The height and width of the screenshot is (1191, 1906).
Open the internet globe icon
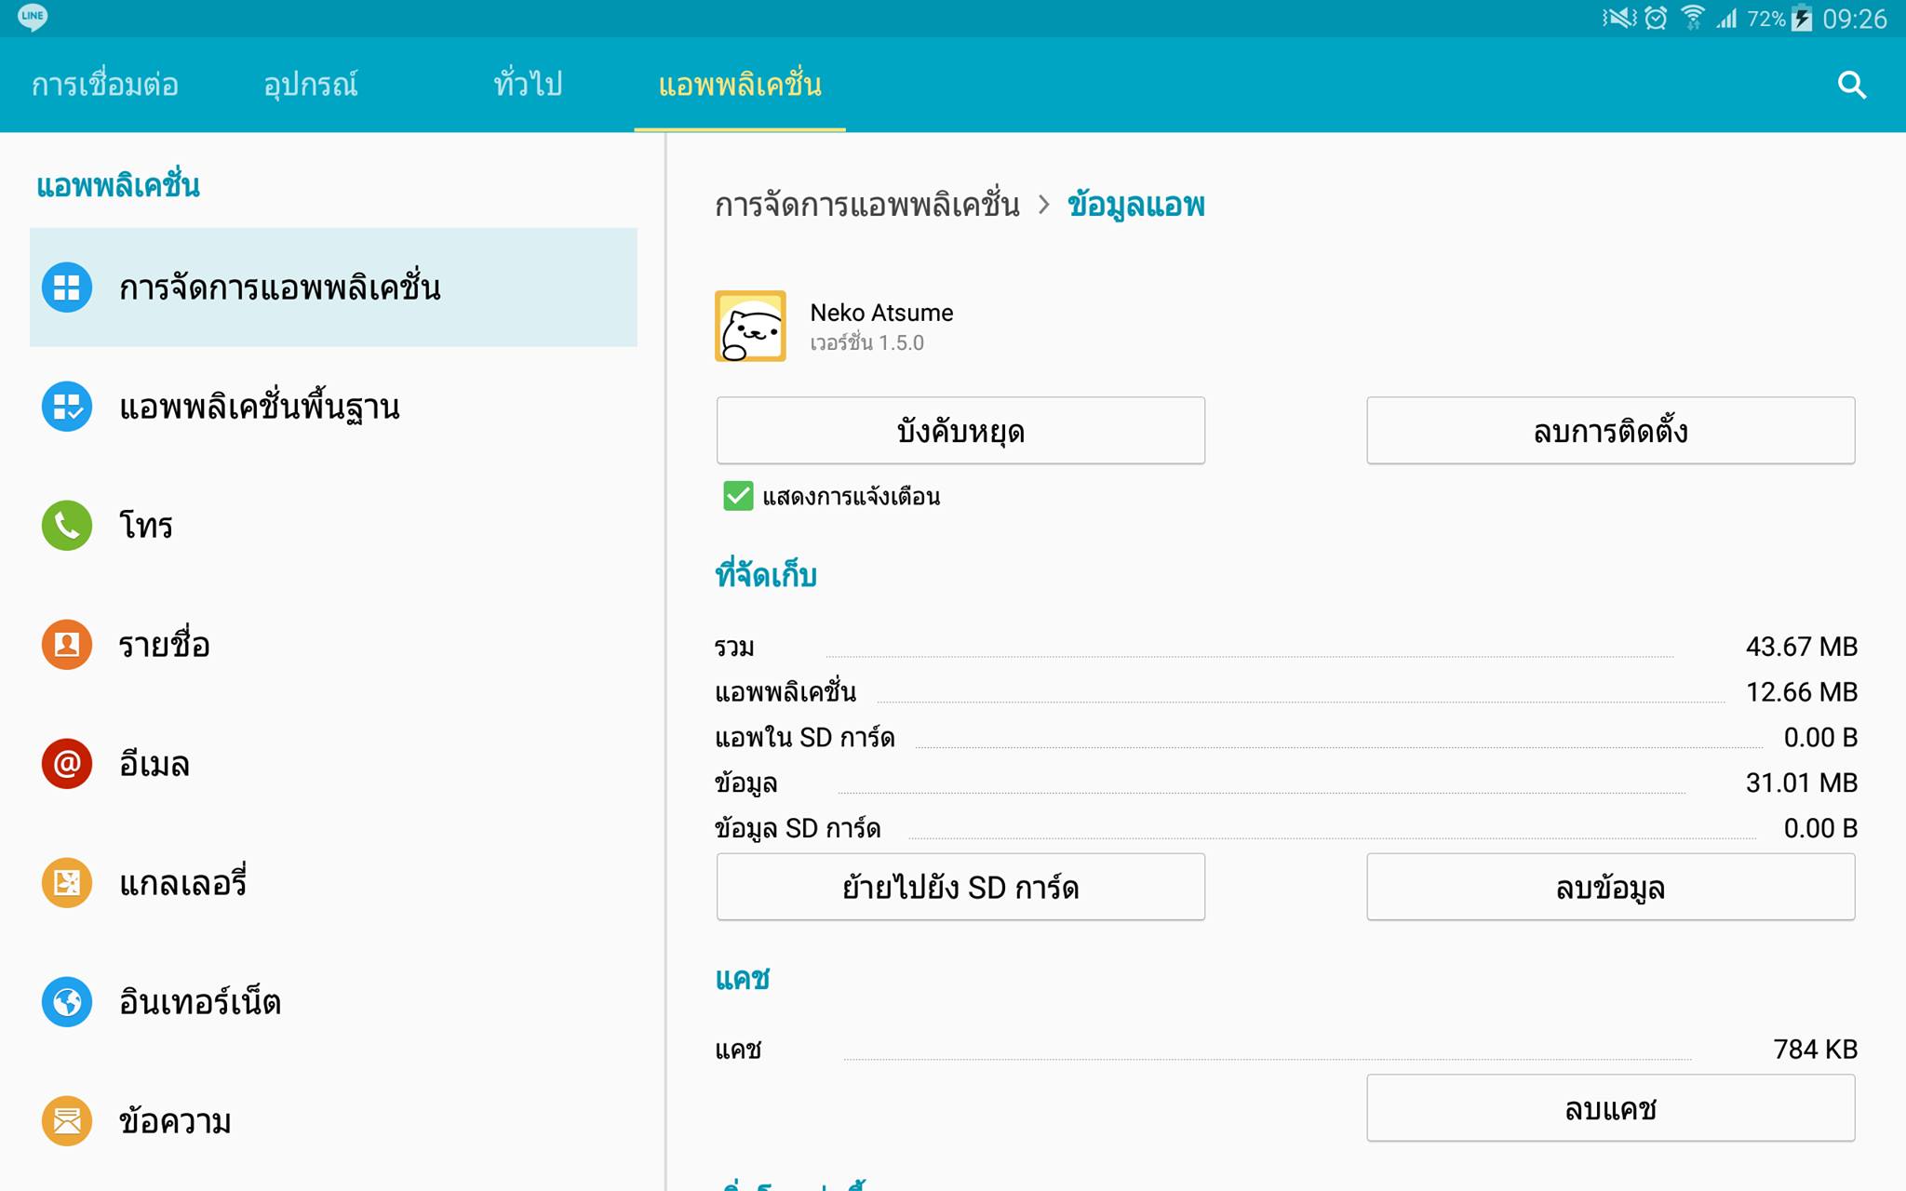(x=67, y=1002)
